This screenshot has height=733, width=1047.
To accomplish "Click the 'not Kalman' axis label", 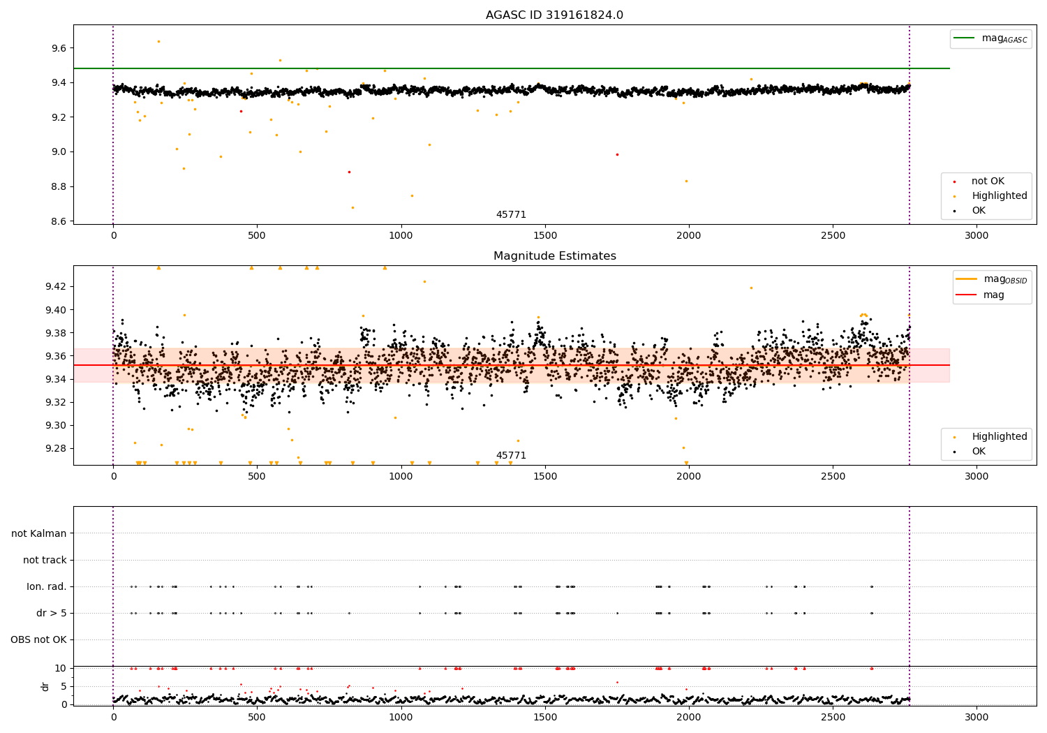I will (x=39, y=533).
